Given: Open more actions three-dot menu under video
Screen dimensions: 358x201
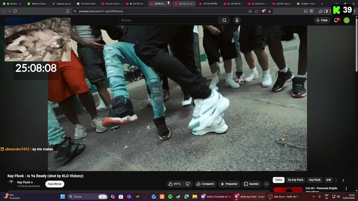Looking at the screenshot, I should click(266, 184).
